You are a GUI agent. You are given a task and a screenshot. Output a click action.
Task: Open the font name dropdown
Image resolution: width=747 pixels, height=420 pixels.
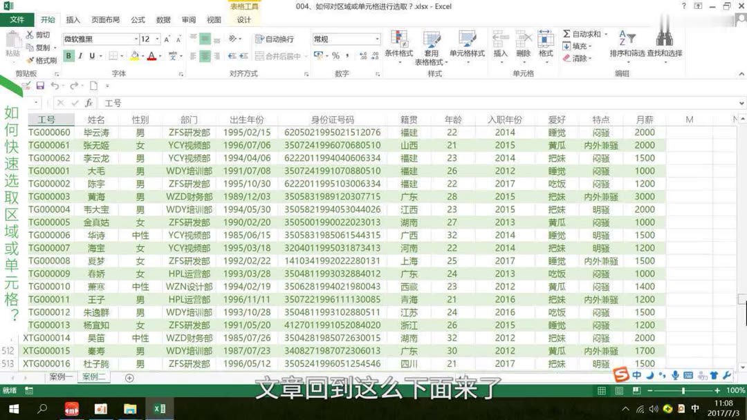point(136,38)
